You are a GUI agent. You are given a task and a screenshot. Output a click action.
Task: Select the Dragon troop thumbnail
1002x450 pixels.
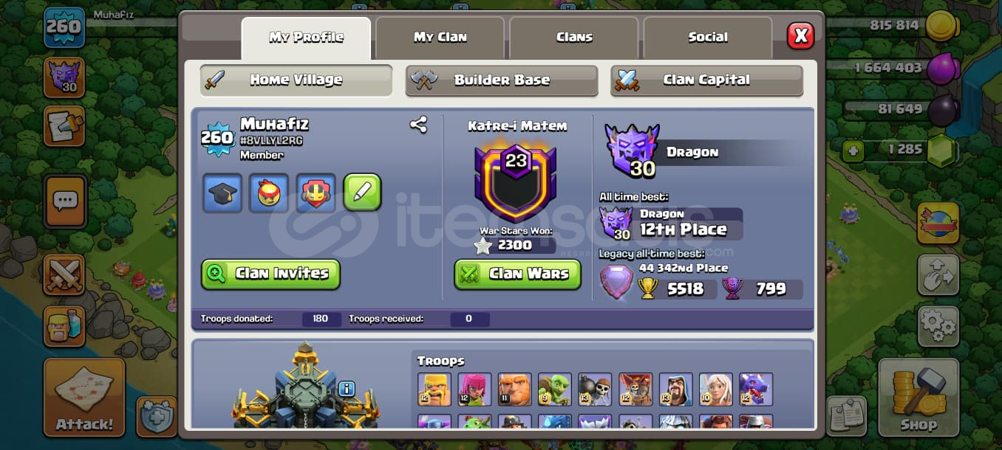coord(755,390)
